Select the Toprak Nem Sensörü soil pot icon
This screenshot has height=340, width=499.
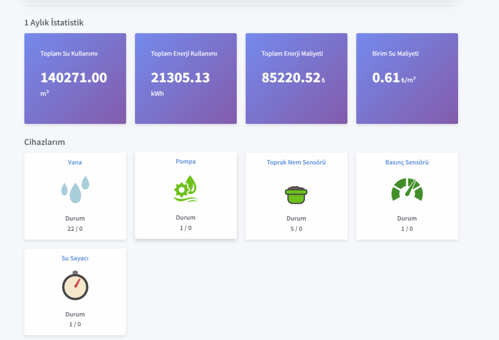pyautogui.click(x=296, y=194)
